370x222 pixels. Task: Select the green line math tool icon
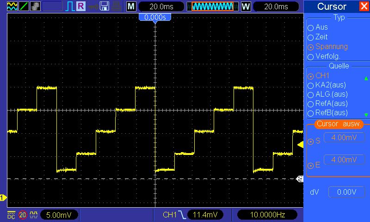tap(24, 6)
